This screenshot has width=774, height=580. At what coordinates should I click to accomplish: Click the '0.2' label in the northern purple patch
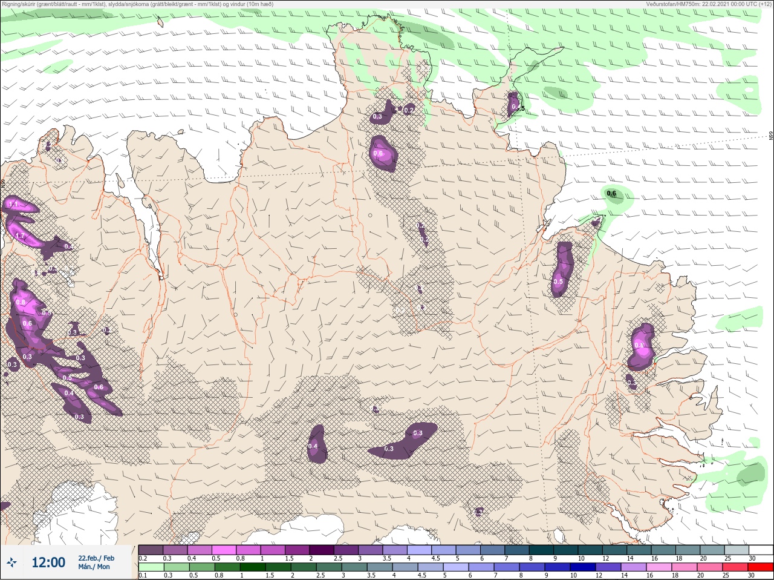(409, 110)
